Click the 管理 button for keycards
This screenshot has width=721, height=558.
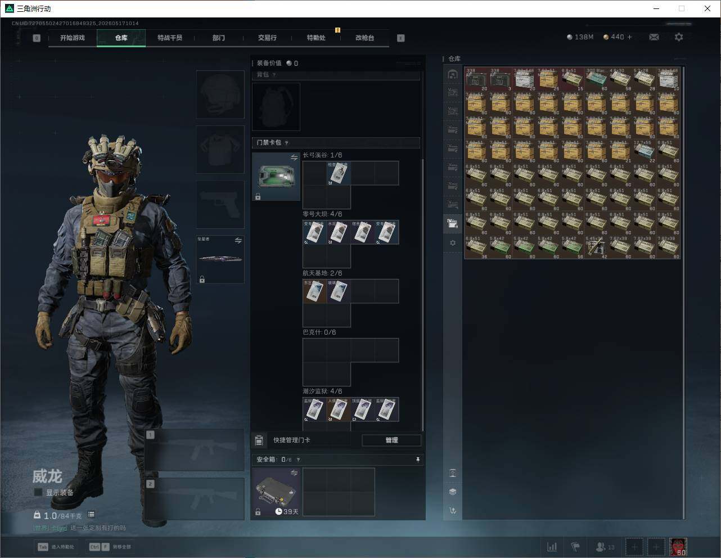[x=391, y=440]
